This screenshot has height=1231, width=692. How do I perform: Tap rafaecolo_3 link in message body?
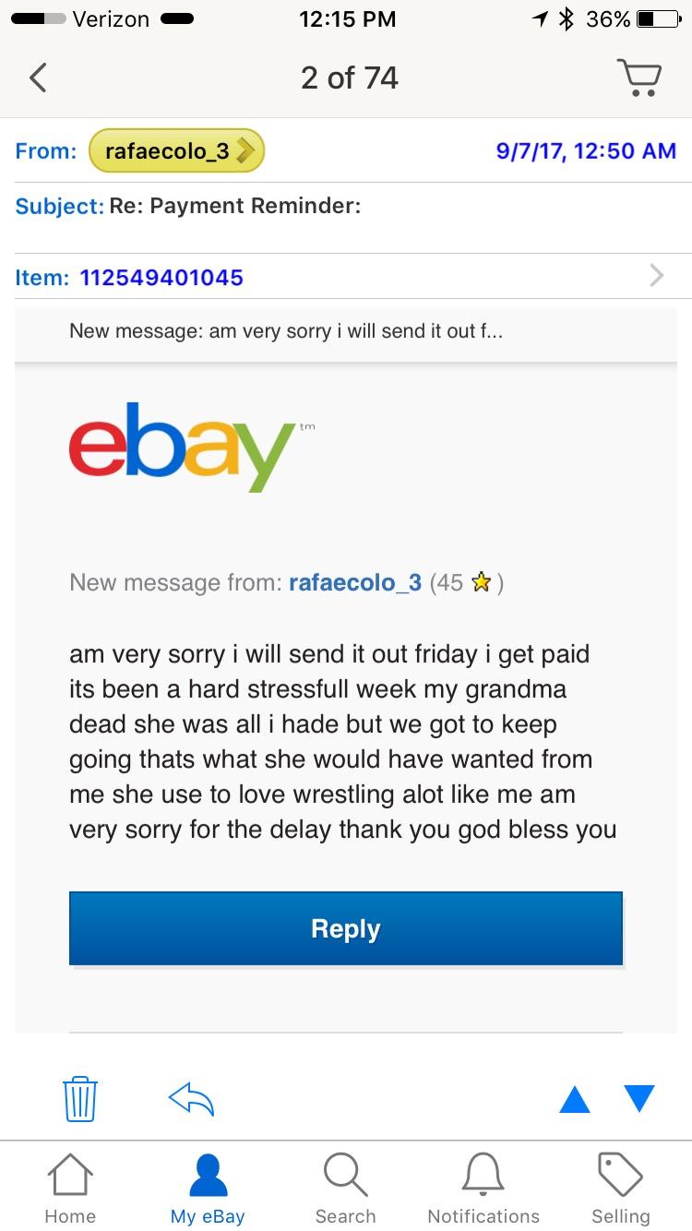[355, 582]
